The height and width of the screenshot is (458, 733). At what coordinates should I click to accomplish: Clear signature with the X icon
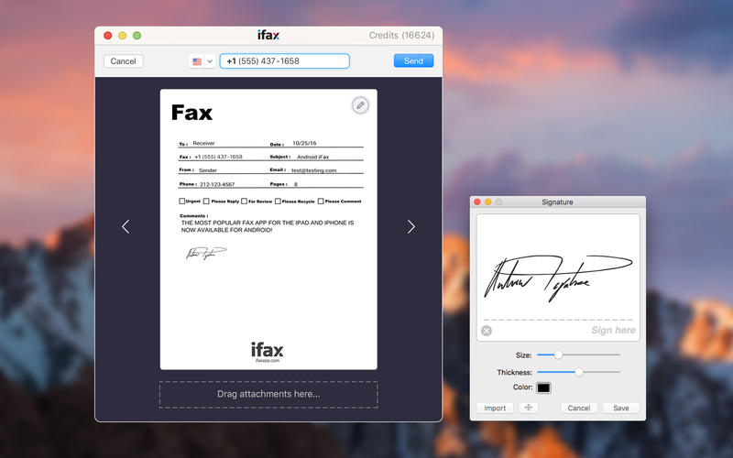click(487, 331)
